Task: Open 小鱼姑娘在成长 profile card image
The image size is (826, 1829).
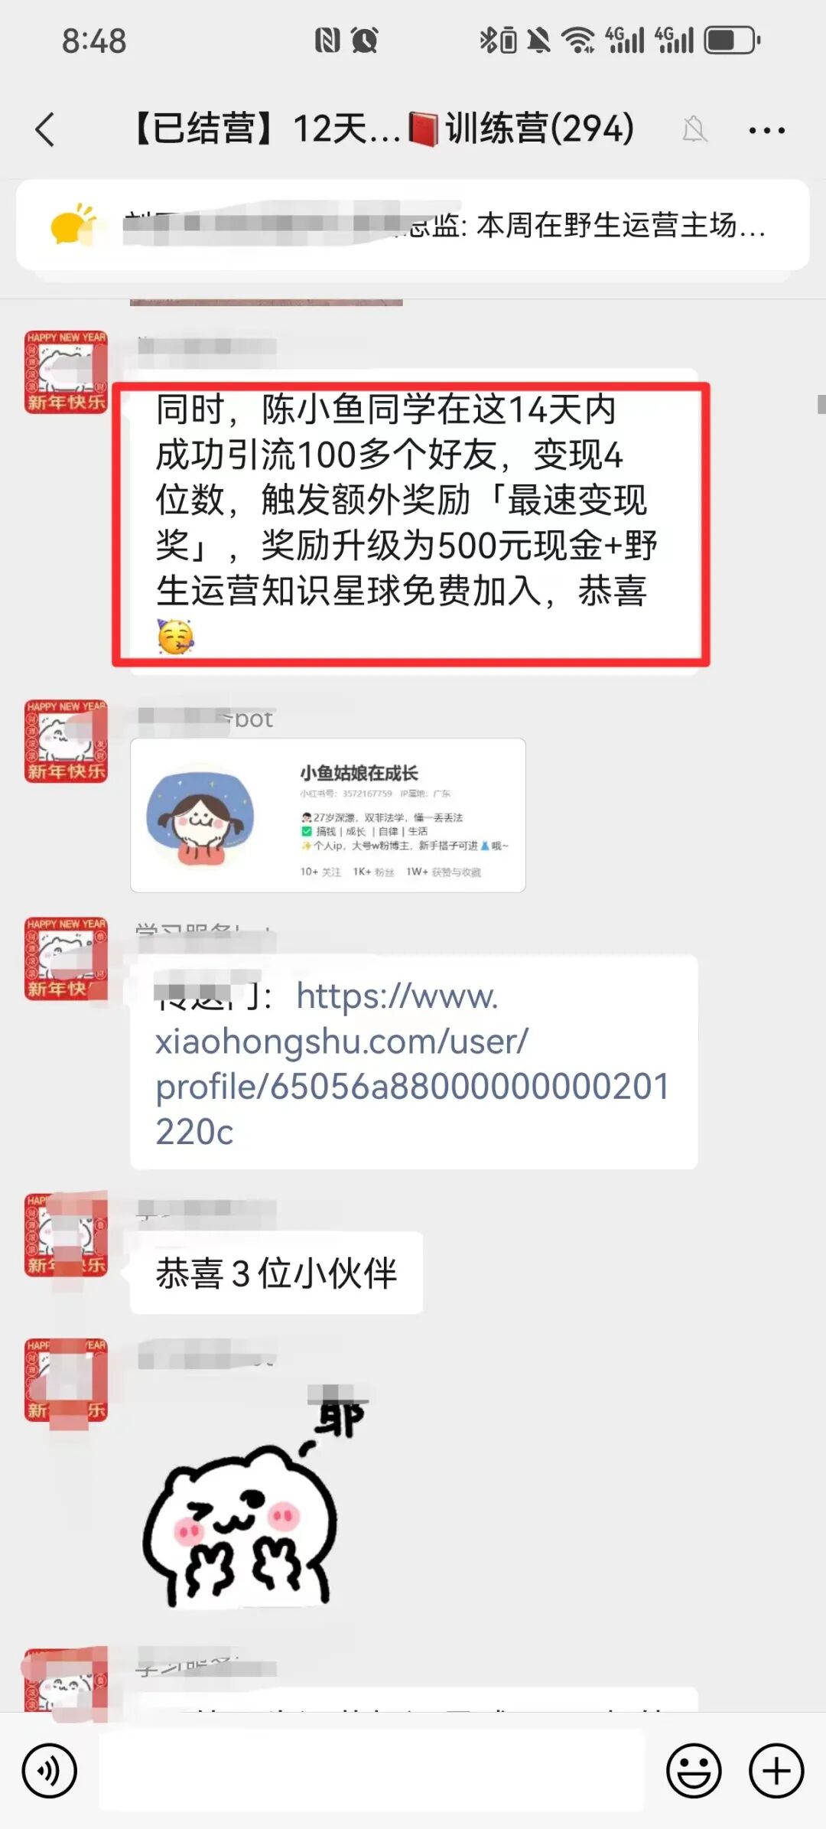Action: click(328, 815)
